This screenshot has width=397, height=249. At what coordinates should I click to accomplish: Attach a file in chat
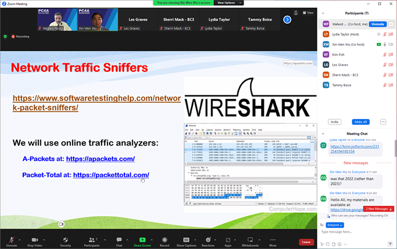point(333,244)
